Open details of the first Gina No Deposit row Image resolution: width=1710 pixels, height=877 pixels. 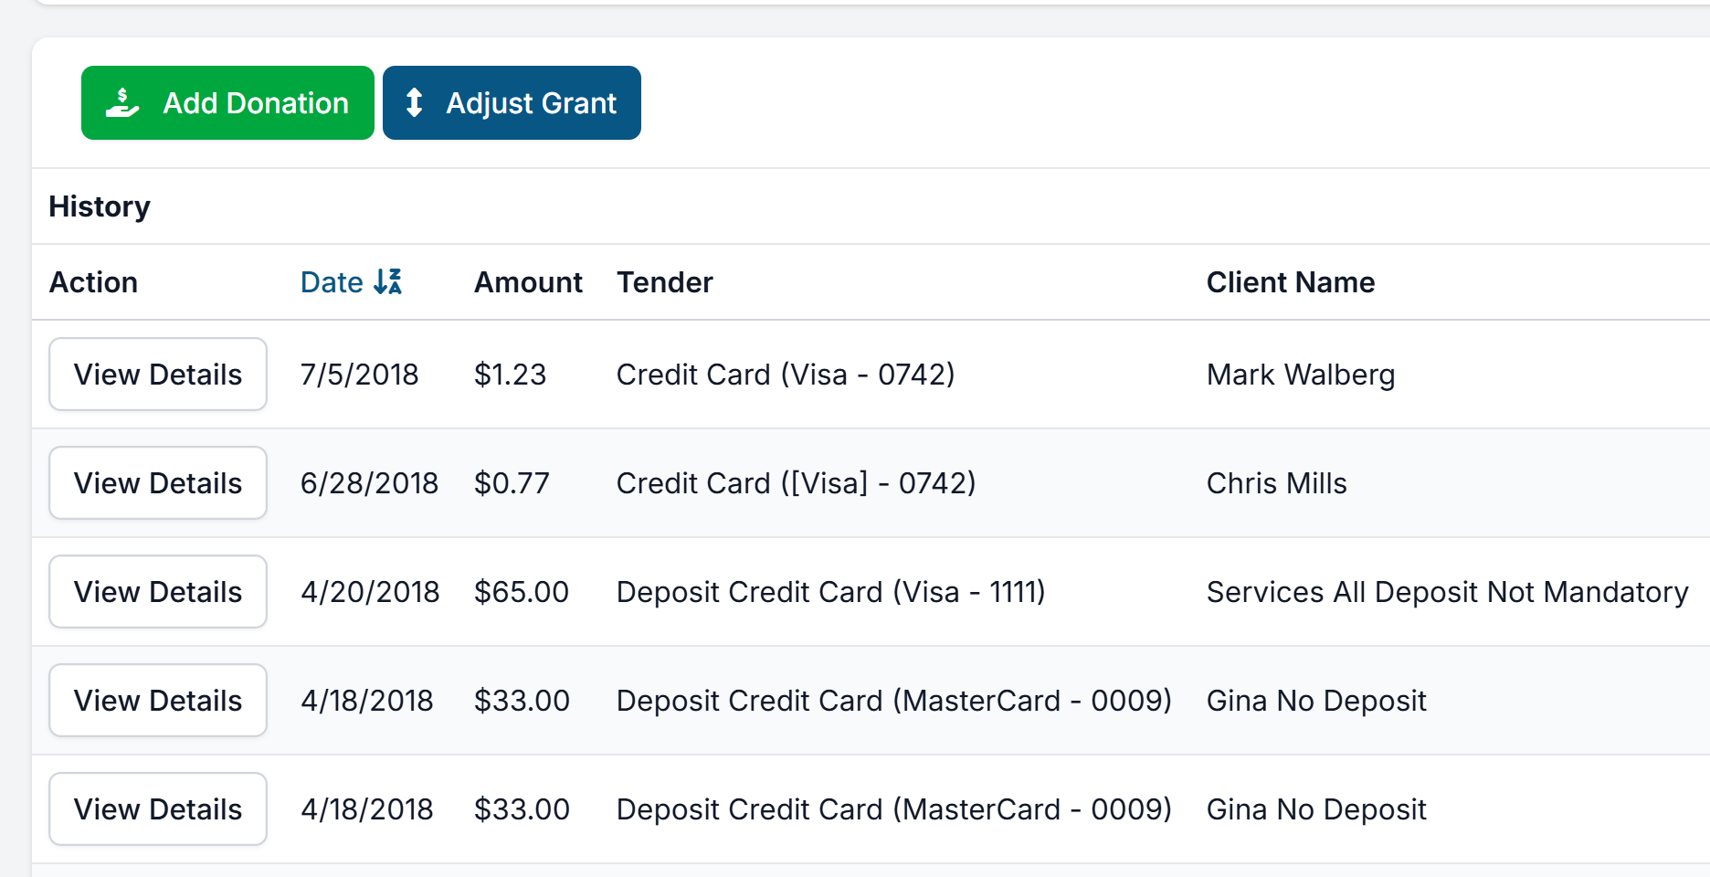coord(157,700)
